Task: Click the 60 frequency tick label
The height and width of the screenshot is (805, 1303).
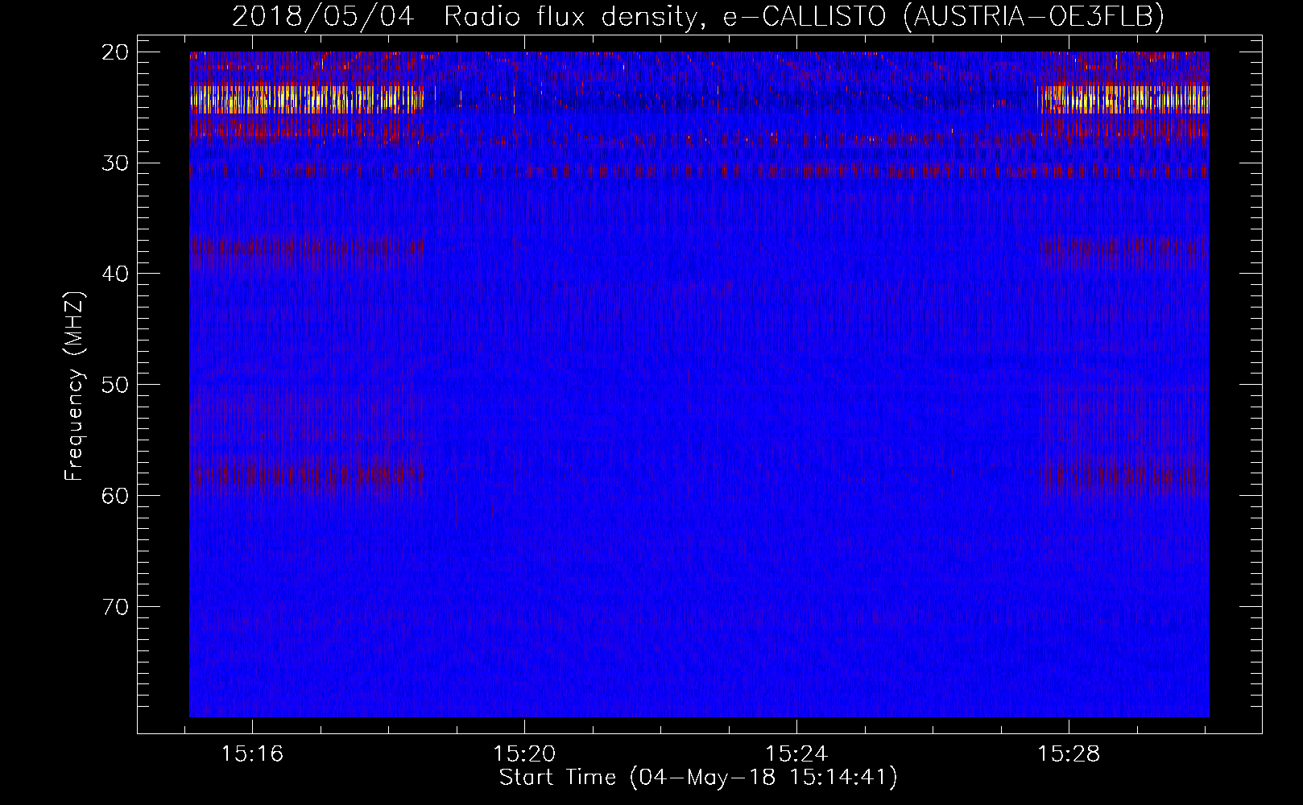Action: [x=115, y=496]
